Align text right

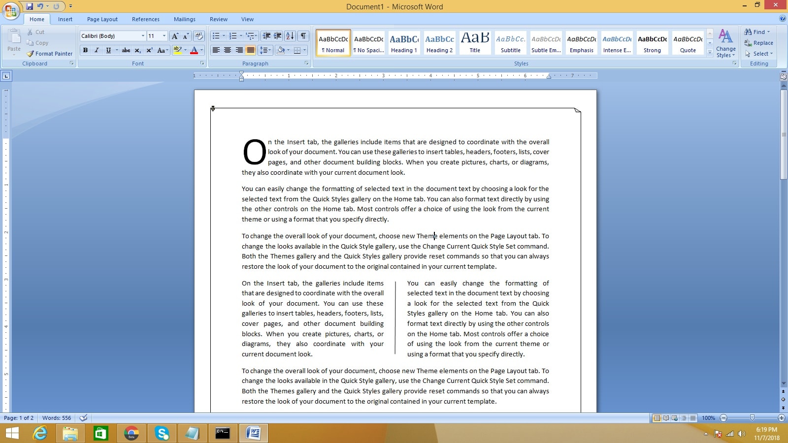pyautogui.click(x=239, y=50)
